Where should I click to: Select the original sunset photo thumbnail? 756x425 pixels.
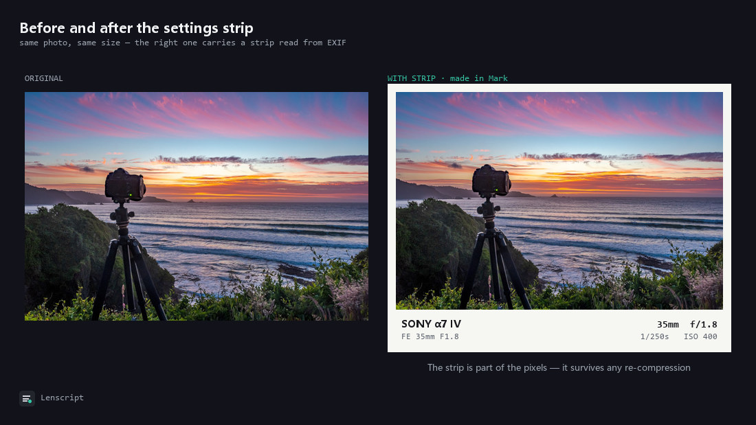pyautogui.click(x=197, y=206)
